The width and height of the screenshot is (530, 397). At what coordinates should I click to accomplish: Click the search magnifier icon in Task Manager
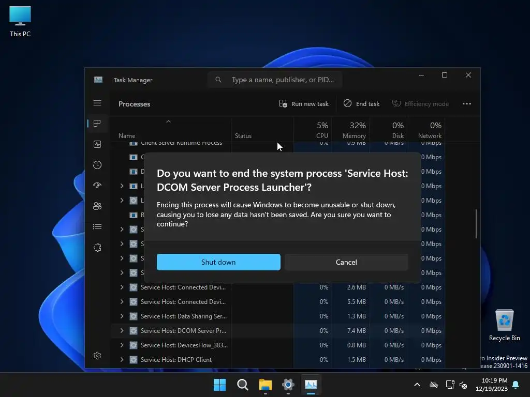tap(218, 80)
